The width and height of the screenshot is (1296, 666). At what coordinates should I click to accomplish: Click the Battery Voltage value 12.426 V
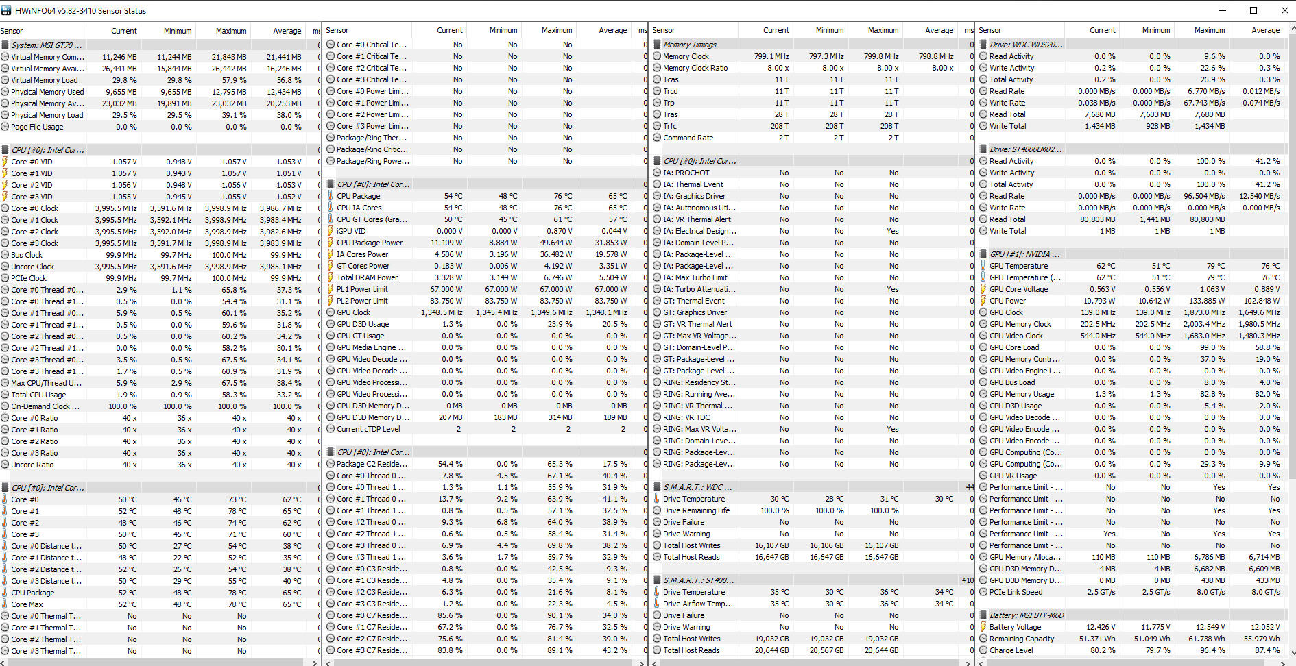[1101, 627]
